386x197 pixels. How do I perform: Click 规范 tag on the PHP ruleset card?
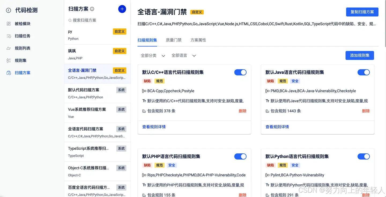(x=159, y=165)
